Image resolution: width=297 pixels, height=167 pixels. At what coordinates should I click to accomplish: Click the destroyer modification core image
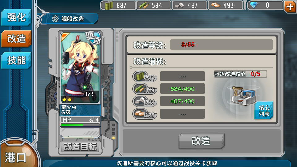point(243,96)
